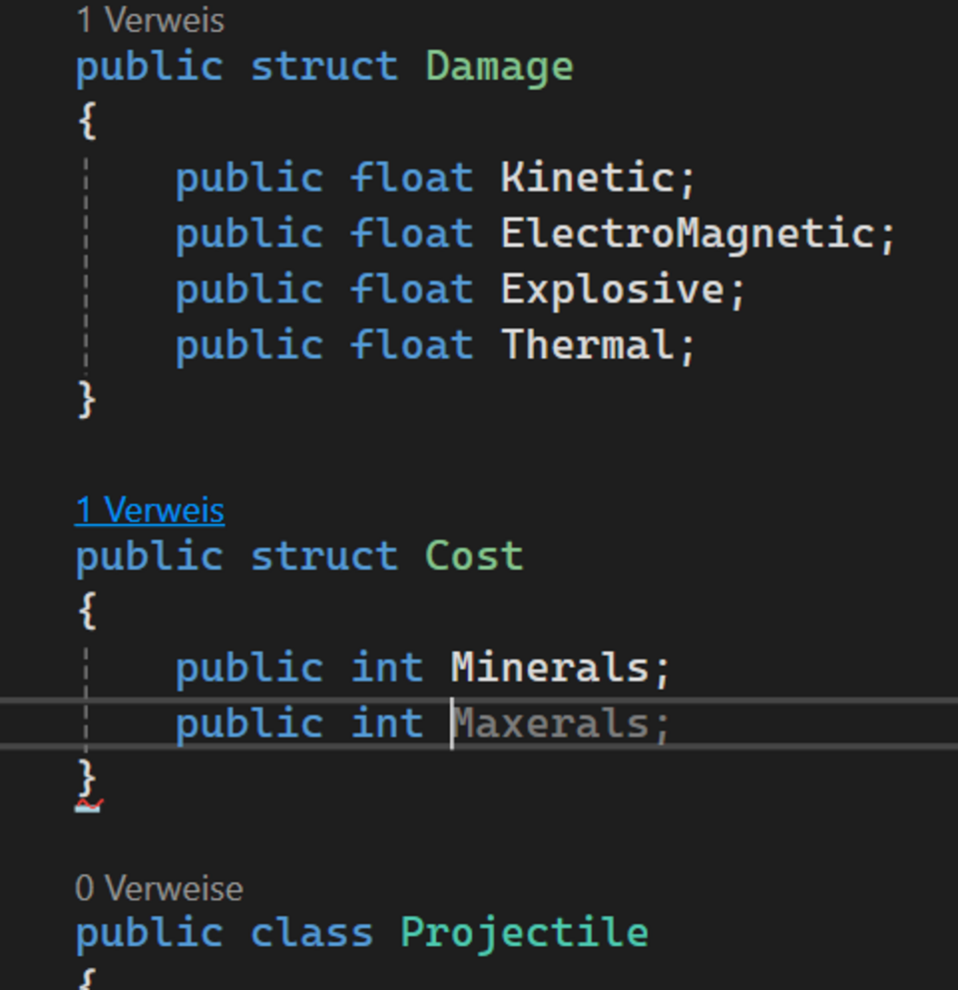
Task: Click the struct keyword before Damage
Action: 324,68
